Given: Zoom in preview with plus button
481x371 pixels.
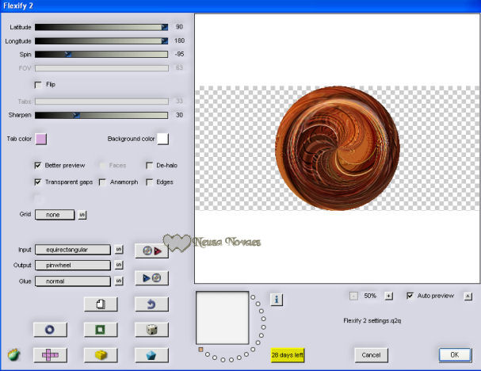Looking at the screenshot, I should [388, 296].
